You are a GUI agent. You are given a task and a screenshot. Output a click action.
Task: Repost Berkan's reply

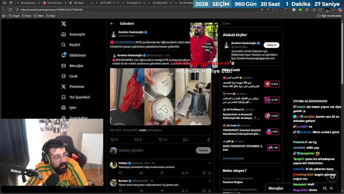coord(141,191)
